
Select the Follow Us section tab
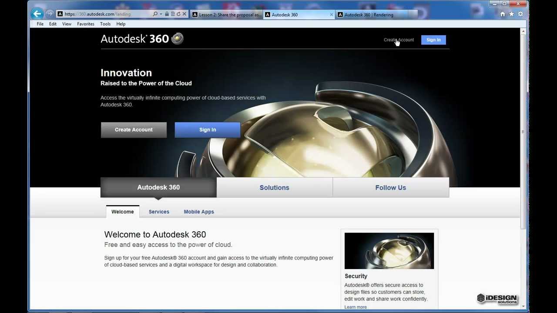(391, 187)
